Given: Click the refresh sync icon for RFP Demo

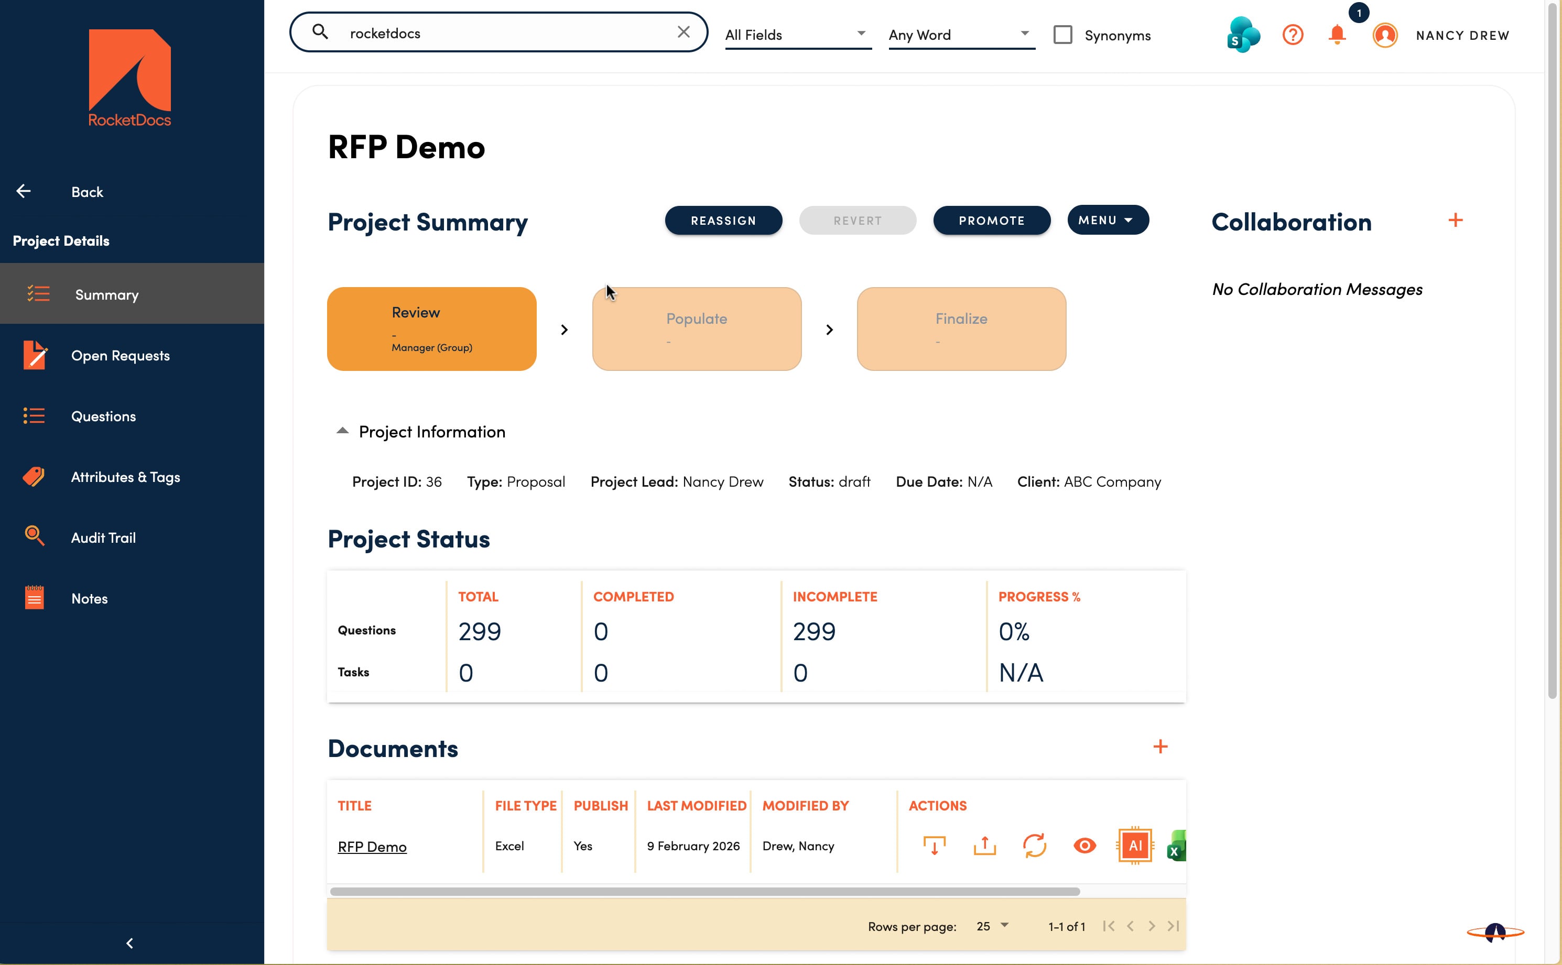Looking at the screenshot, I should 1035,846.
